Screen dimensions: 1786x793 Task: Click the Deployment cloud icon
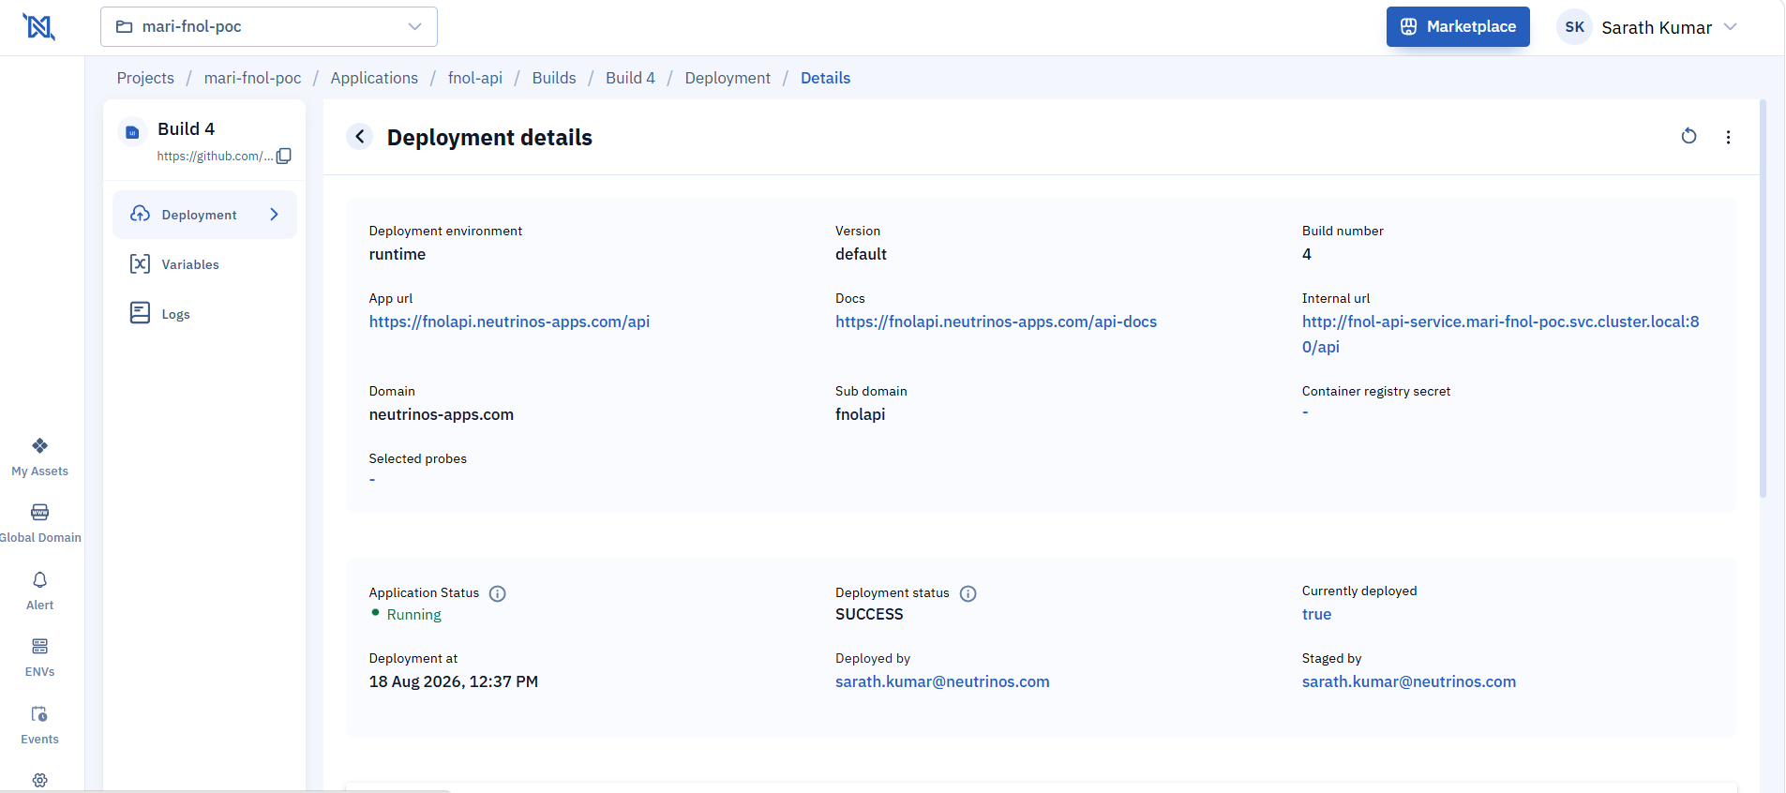pyautogui.click(x=140, y=214)
